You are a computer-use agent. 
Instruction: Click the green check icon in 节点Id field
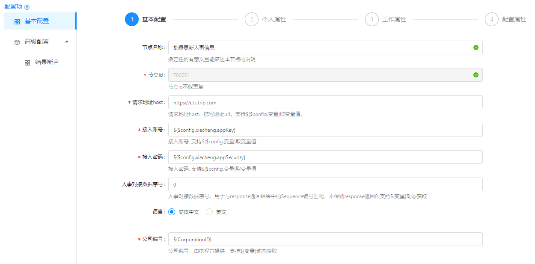(476, 75)
